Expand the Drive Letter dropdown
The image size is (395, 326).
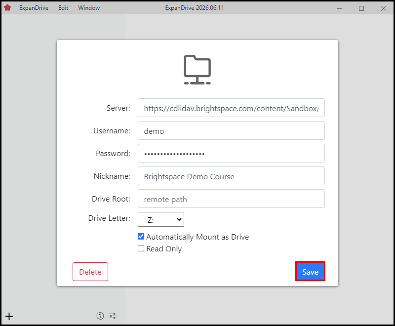(x=161, y=219)
